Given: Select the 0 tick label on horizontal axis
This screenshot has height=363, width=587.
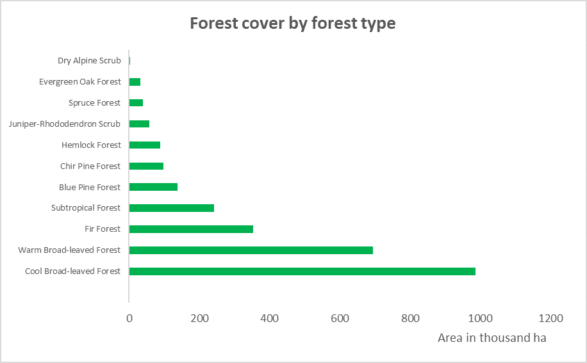Looking at the screenshot, I should tap(129, 318).
